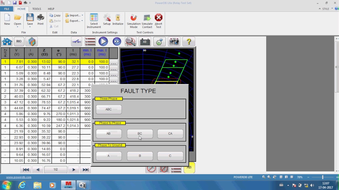Viewport: 339px width, 190px height.
Task: Click the switch contact icon
Action: click(x=77, y=41)
